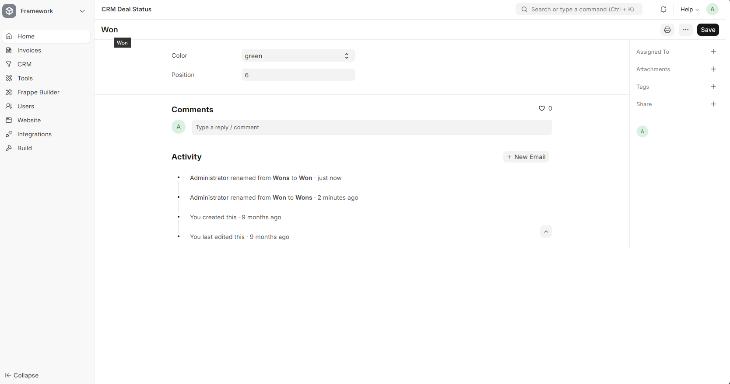Viewport: 730px width, 384px height.
Task: Click the plus icon next to Share
Action: point(713,104)
